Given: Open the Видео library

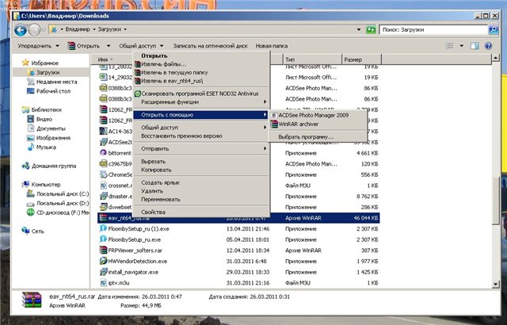Looking at the screenshot, I should [x=44, y=119].
